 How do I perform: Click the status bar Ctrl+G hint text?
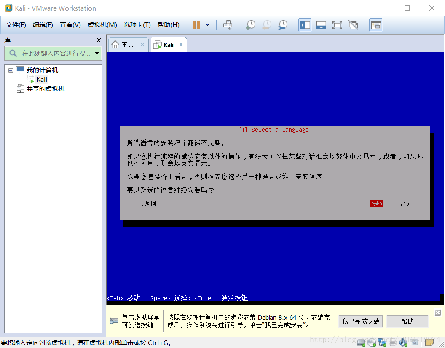pyautogui.click(x=86, y=343)
